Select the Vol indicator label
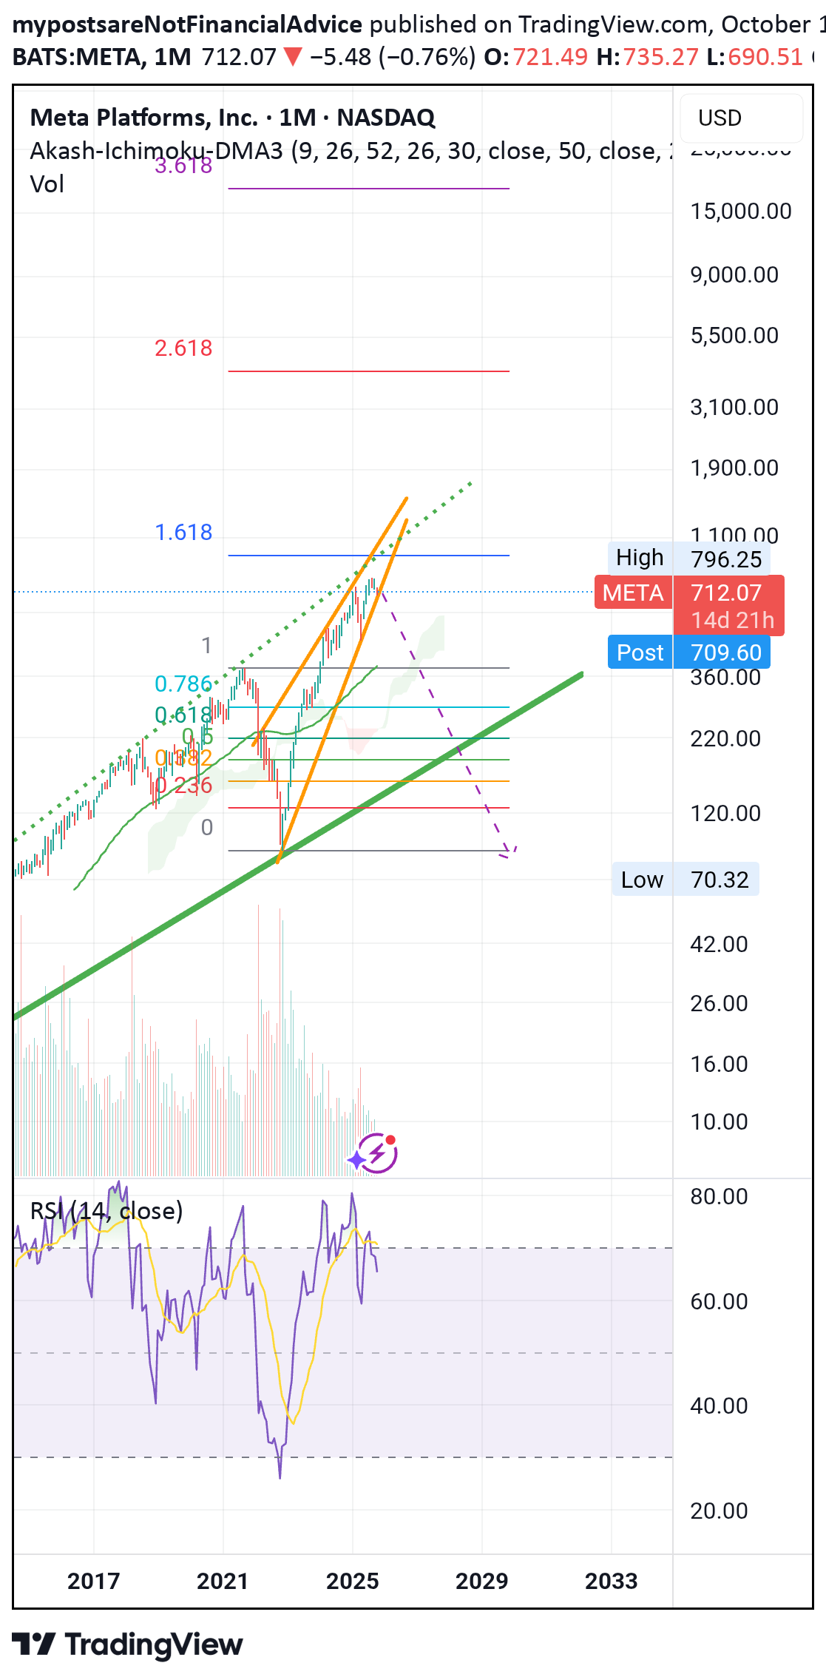 [47, 184]
